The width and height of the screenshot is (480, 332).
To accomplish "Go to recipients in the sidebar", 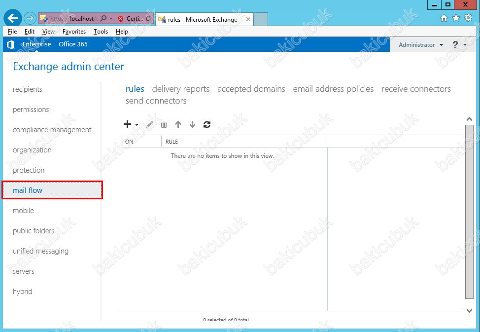I will click(28, 89).
